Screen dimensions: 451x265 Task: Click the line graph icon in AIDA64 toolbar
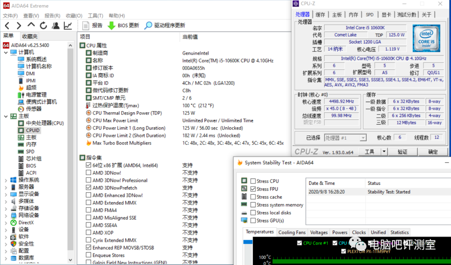coord(68,25)
